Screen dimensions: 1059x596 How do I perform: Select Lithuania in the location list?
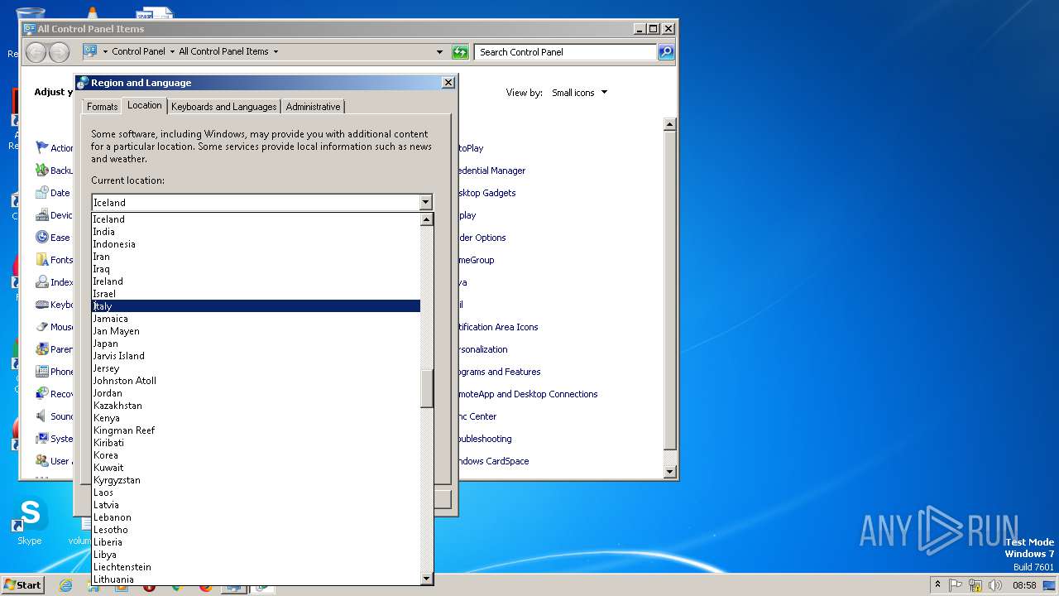coord(256,579)
